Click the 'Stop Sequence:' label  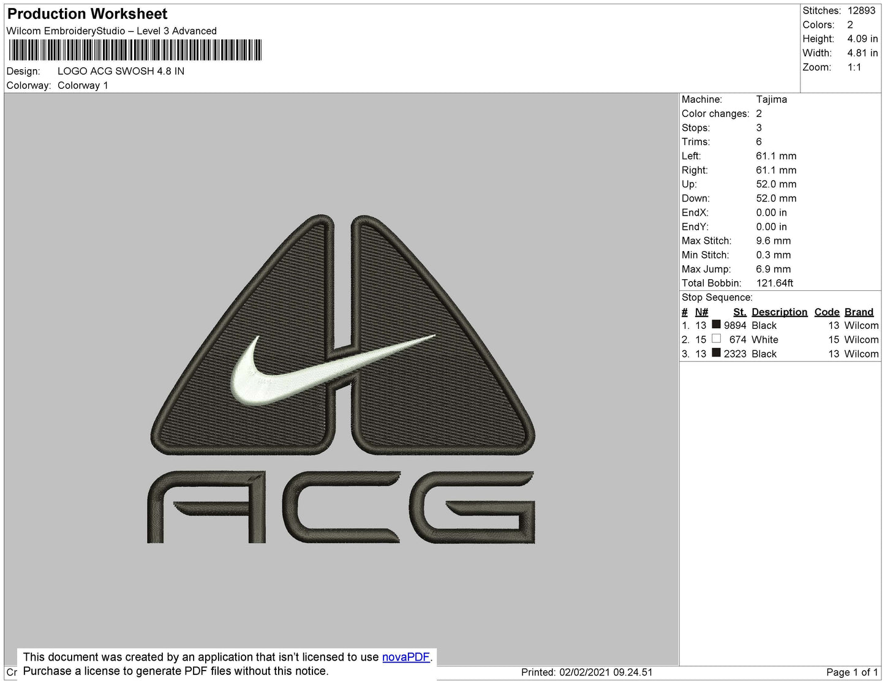point(717,297)
